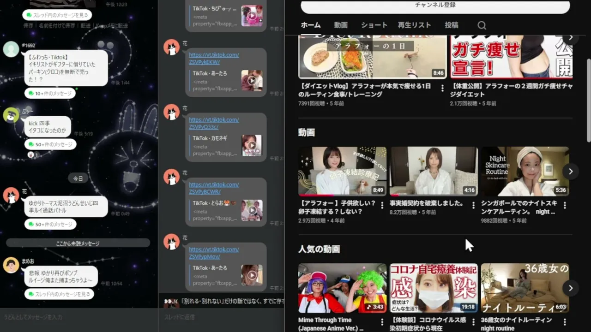The image size is (591, 332).
Task: Click the cat avatar beside ゆかりトーマス泥沼 message
Action: coord(11,196)
